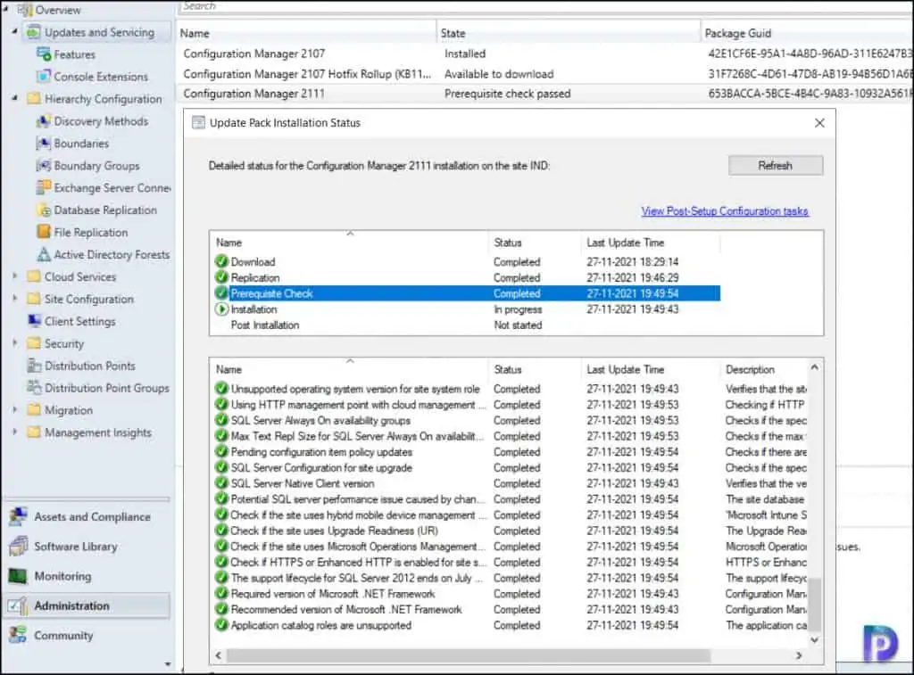Select Distribution Point Groups icon
The image size is (914, 675).
point(35,388)
